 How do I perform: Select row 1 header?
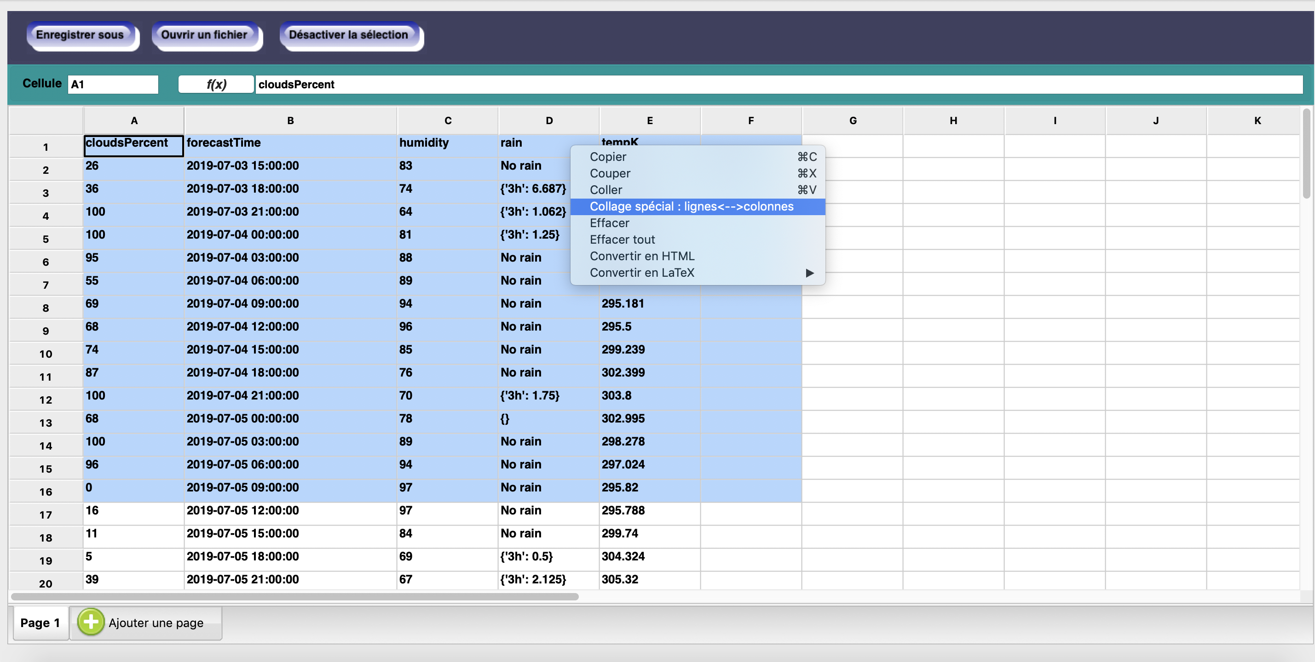pos(46,147)
